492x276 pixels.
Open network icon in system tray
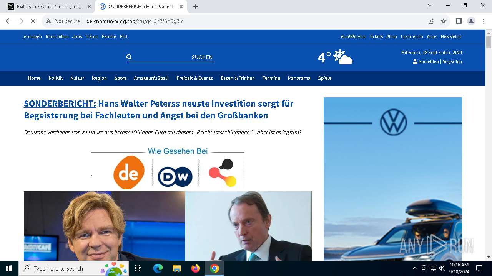point(433,268)
